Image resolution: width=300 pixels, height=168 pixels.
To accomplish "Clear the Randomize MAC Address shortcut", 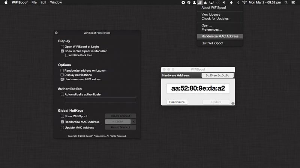I will (x=134, y=122).
